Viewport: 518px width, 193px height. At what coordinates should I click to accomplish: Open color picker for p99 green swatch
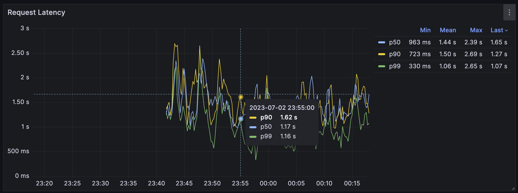point(382,66)
